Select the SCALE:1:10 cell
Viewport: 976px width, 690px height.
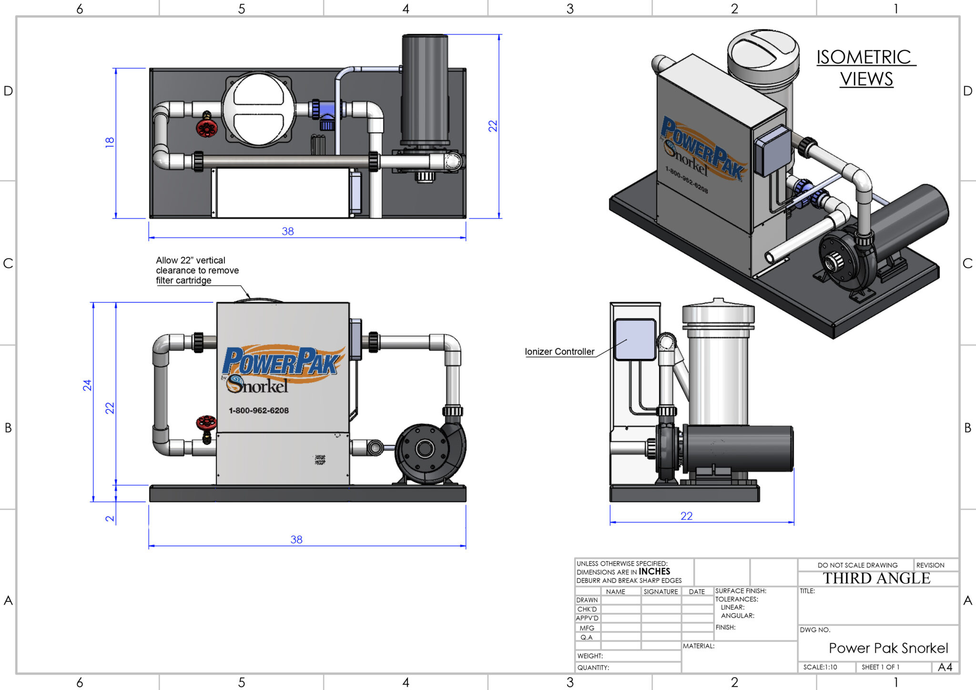pos(820,667)
